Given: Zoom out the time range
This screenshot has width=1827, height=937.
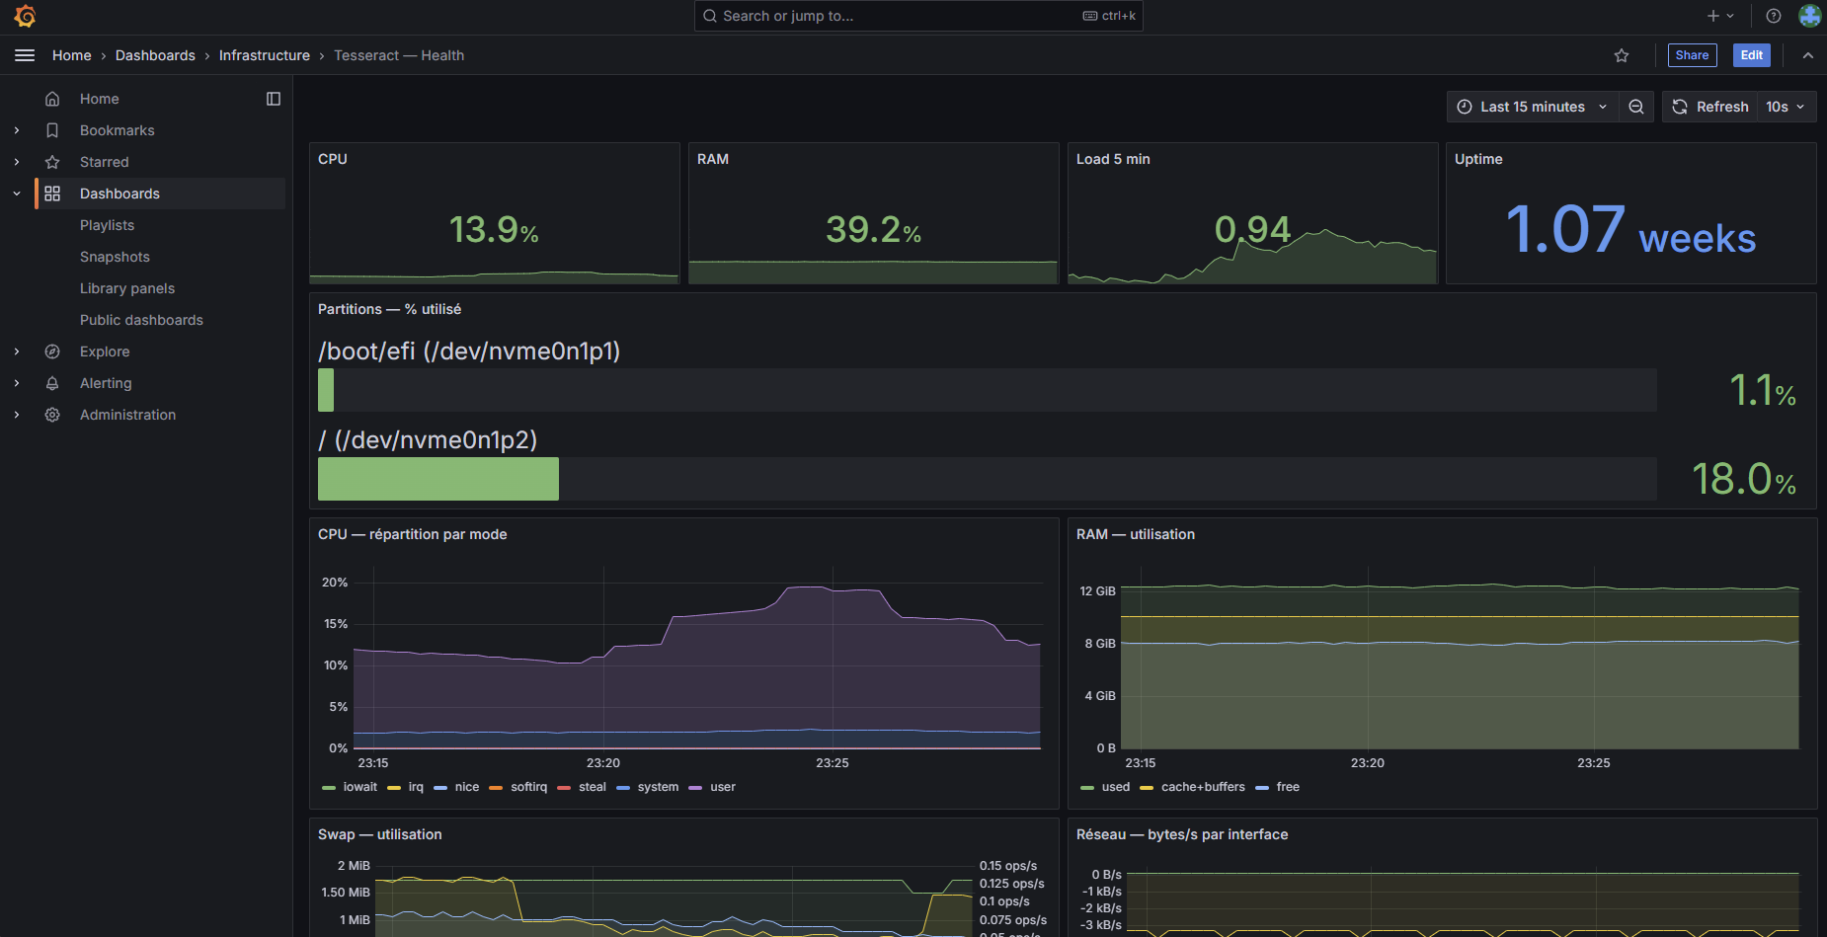Looking at the screenshot, I should tap(1636, 107).
